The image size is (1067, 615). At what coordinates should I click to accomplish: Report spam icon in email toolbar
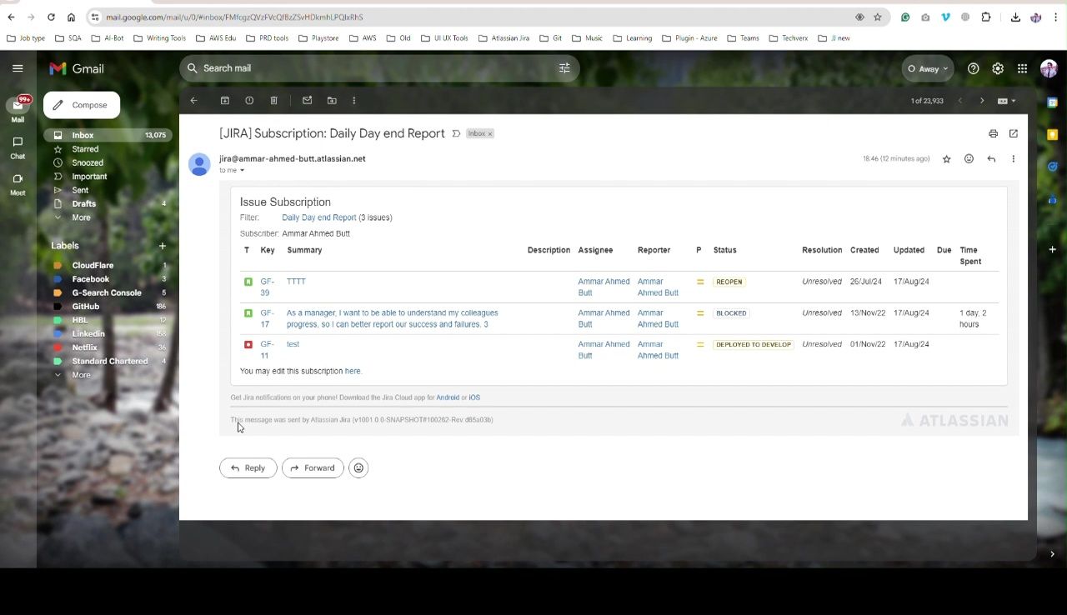pos(249,101)
